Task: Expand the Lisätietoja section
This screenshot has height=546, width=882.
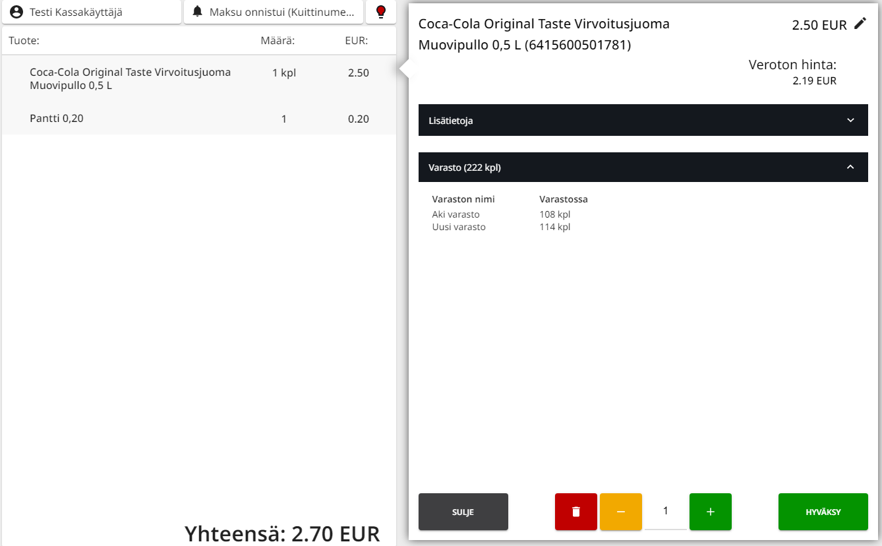Action: (x=643, y=121)
